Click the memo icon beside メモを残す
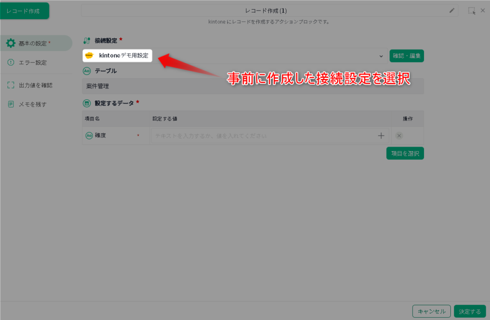490x320 pixels. 11,104
